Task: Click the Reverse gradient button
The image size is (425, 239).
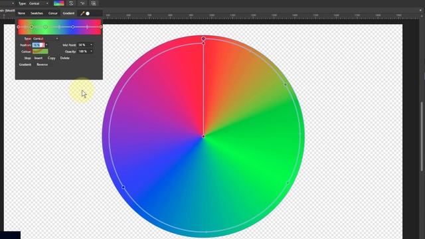Action: pos(42,64)
